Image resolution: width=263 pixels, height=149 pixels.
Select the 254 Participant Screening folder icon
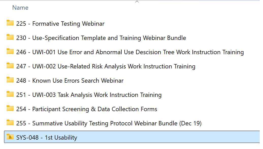pos(10,109)
